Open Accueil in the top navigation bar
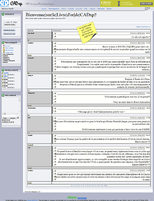Screen dimensions: 154x201 (43, 9)
